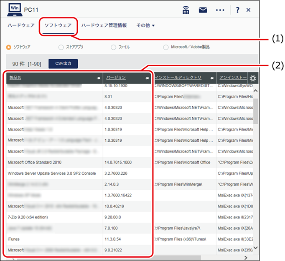Click version 14.0.7015.1000 cell
The height and width of the screenshot is (261, 285).
coord(127,162)
